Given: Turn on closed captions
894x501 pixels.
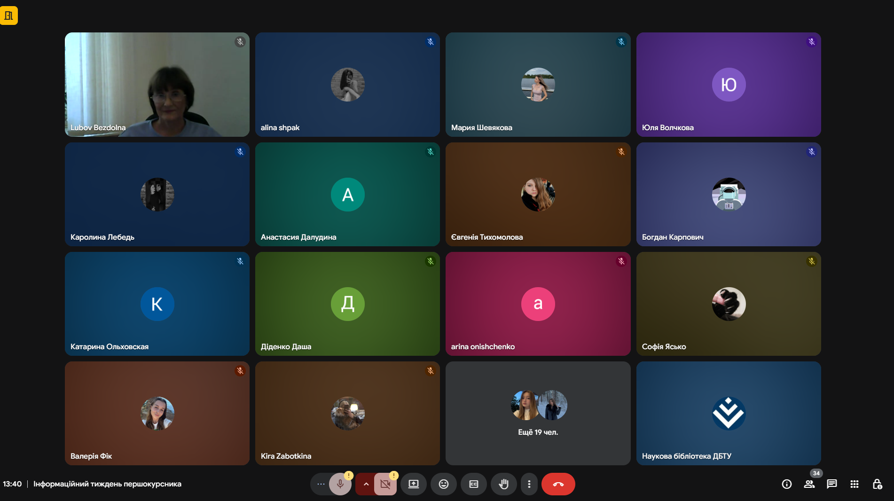Looking at the screenshot, I should pos(473,484).
